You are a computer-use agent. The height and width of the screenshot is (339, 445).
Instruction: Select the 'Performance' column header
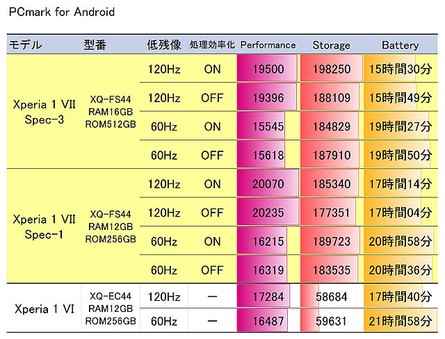tap(268, 45)
